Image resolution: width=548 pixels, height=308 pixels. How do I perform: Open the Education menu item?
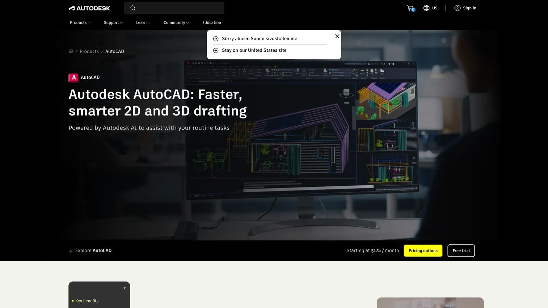212,22
